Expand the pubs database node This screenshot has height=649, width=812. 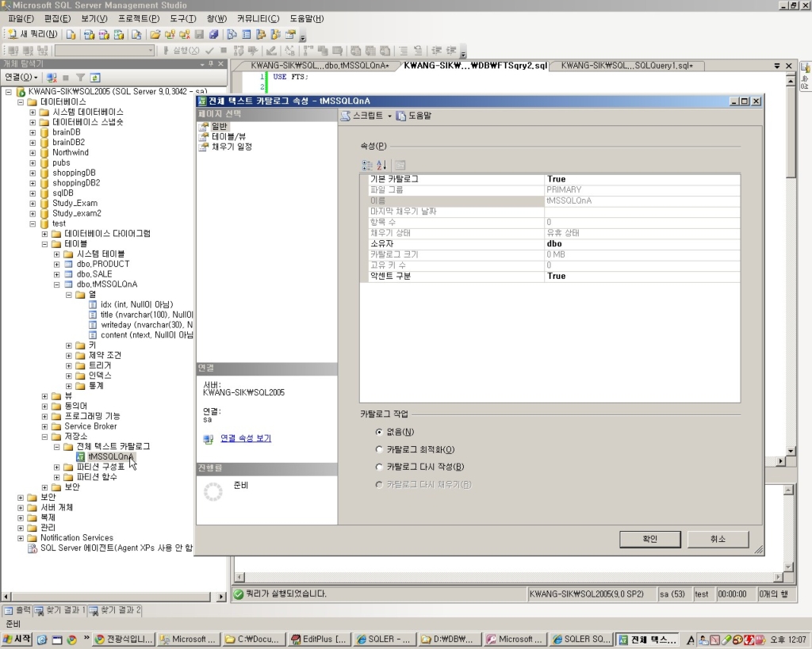coord(33,163)
